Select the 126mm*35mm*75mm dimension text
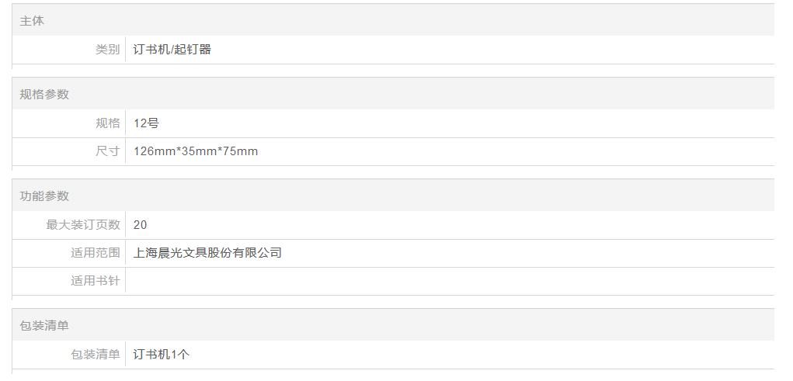 coord(196,151)
